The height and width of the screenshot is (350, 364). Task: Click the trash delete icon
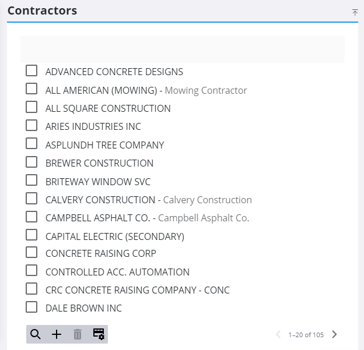(78, 334)
